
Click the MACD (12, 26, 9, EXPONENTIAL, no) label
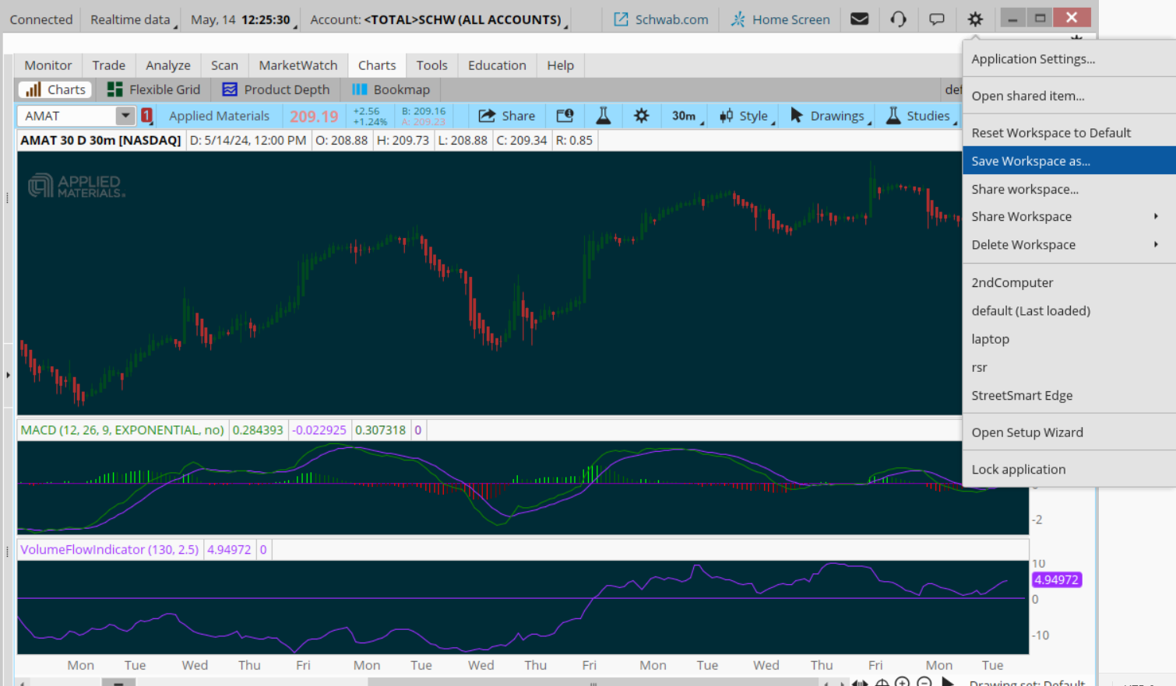(122, 430)
